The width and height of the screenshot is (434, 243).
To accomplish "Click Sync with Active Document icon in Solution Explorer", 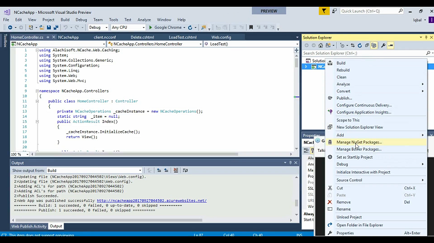I will click(352, 45).
